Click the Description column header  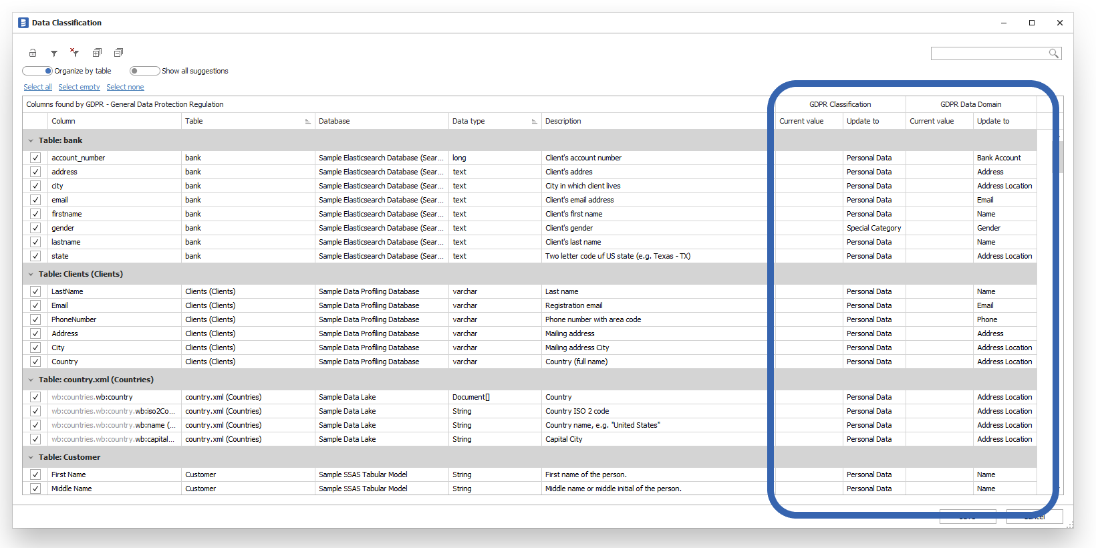563,121
